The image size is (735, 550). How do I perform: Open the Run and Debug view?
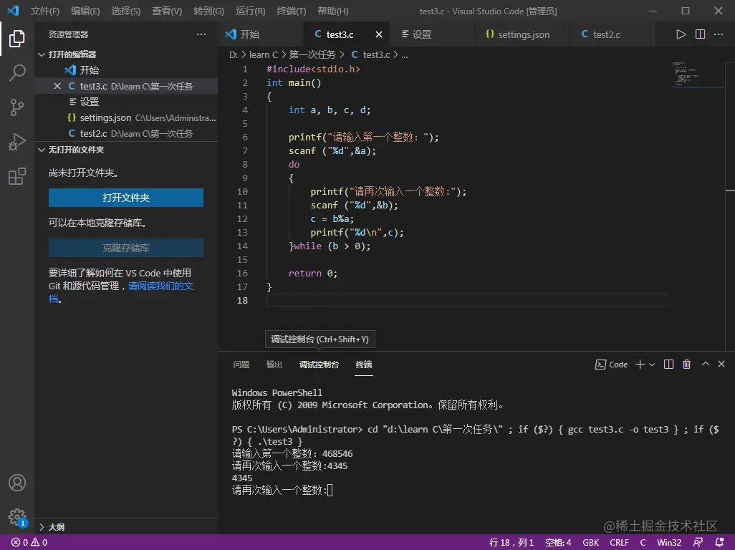17,142
